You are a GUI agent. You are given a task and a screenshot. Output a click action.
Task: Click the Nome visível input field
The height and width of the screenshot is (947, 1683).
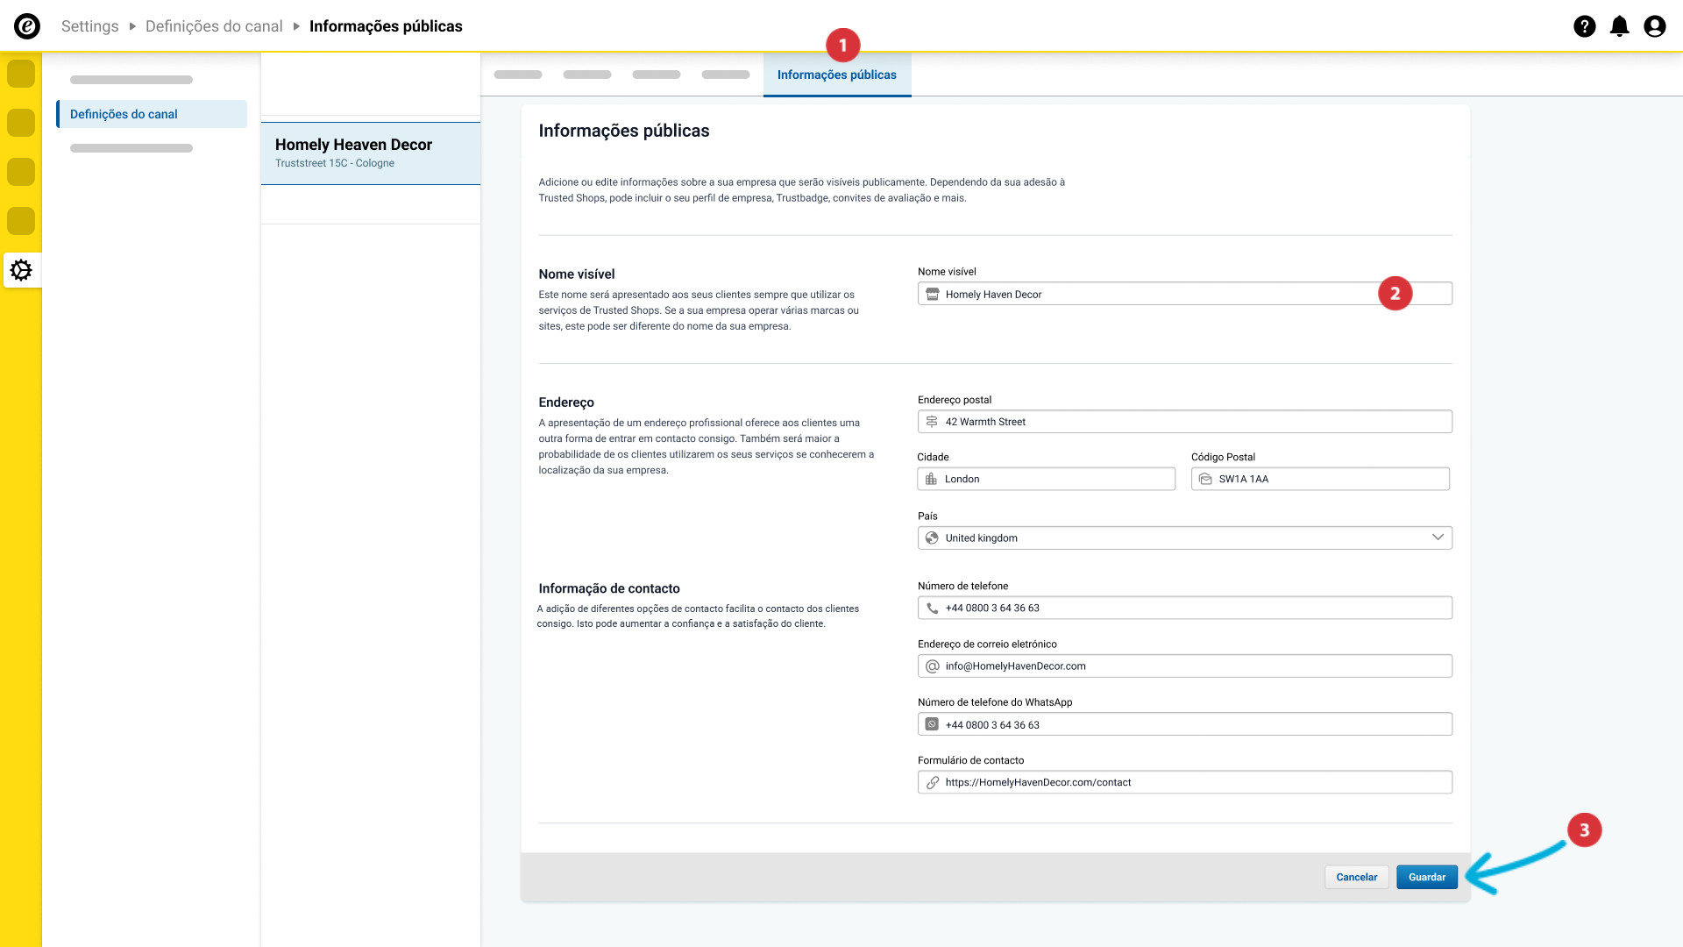1157,294
